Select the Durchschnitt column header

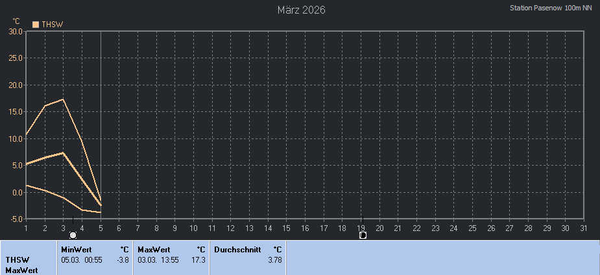point(237,249)
